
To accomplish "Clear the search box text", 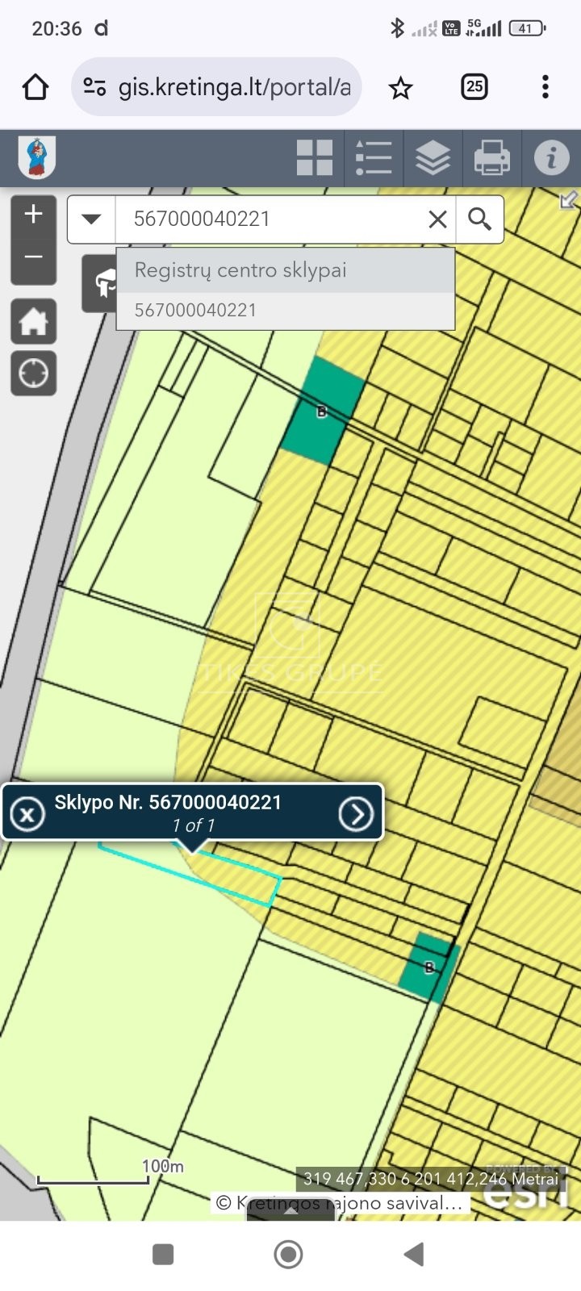I will pyautogui.click(x=437, y=219).
